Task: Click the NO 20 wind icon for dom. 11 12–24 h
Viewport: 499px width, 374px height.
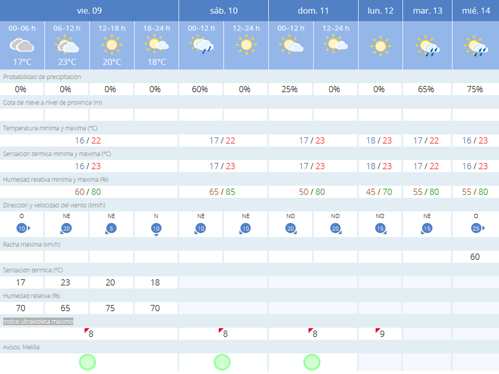Action: [x=336, y=228]
